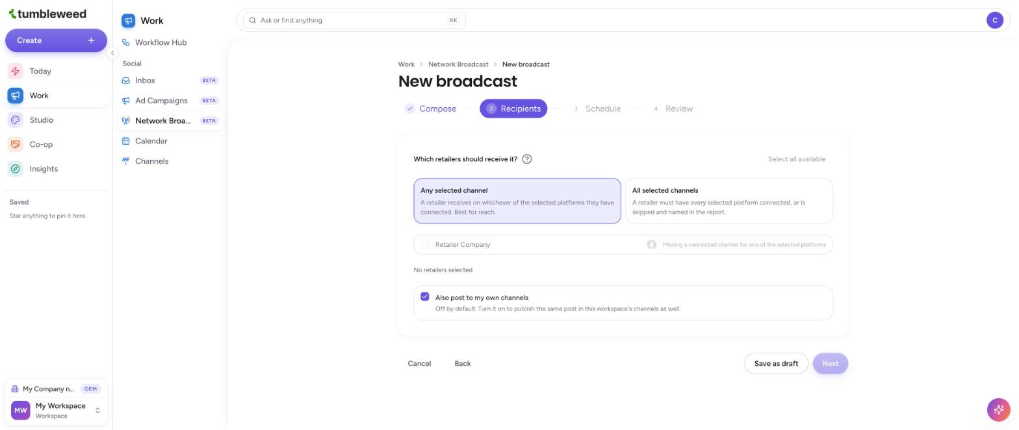Open the user avatar C menu
Viewport: 1019px width, 430px height.
click(994, 20)
